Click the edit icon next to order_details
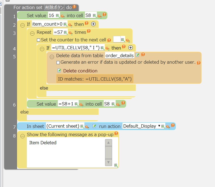This screenshot has width=215, height=187. (137, 55)
